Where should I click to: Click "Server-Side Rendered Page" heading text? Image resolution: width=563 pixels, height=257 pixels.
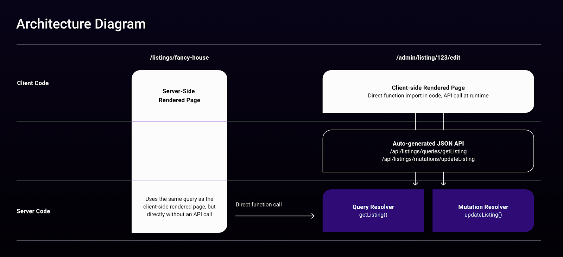click(x=179, y=95)
